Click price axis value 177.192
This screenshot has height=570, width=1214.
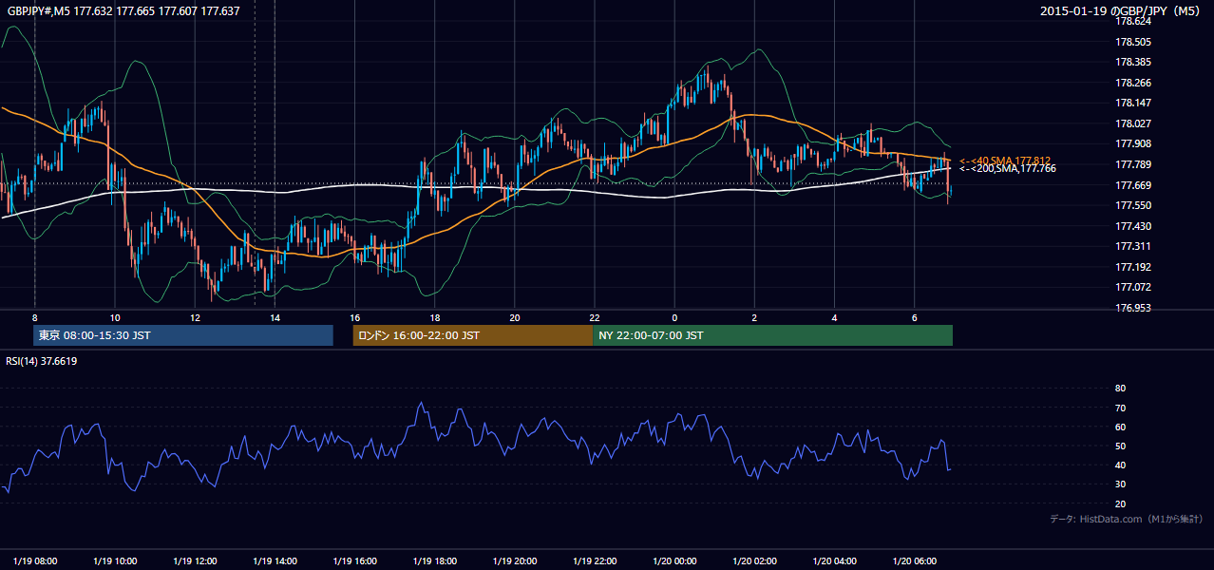pos(1133,267)
